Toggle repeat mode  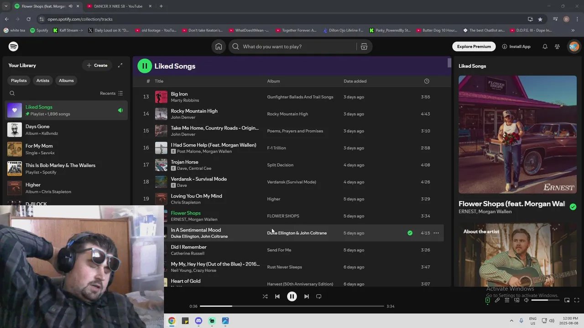(x=319, y=296)
